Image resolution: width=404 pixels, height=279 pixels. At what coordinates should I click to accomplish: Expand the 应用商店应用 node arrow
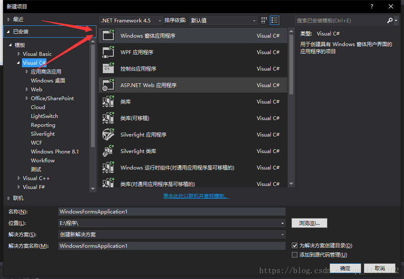[27, 71]
